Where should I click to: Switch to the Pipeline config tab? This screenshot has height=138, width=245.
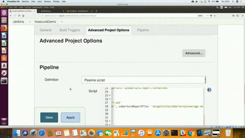coord(143,30)
